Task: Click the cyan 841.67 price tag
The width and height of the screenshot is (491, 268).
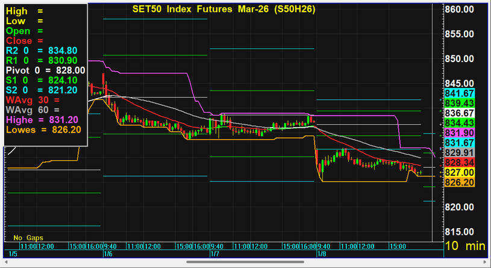Action: coord(459,93)
